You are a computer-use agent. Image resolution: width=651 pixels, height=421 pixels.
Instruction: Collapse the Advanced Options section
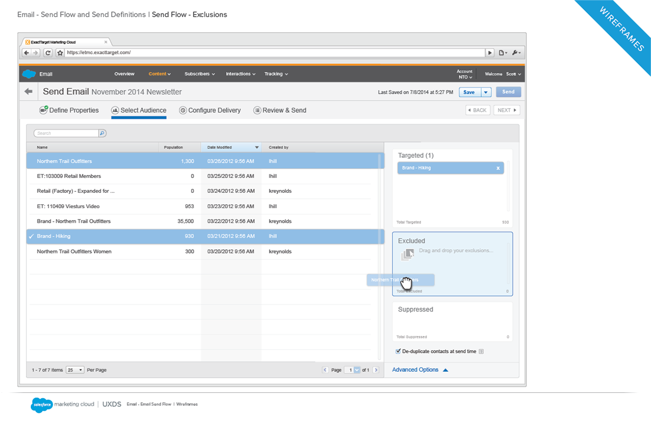tap(420, 370)
